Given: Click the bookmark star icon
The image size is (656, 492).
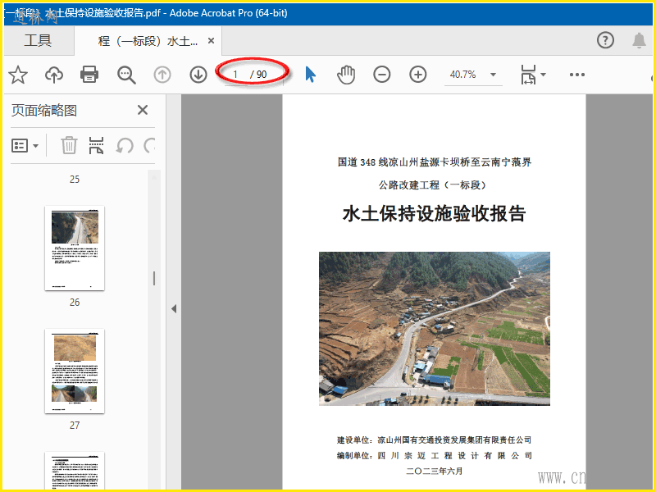Looking at the screenshot, I should tap(18, 75).
